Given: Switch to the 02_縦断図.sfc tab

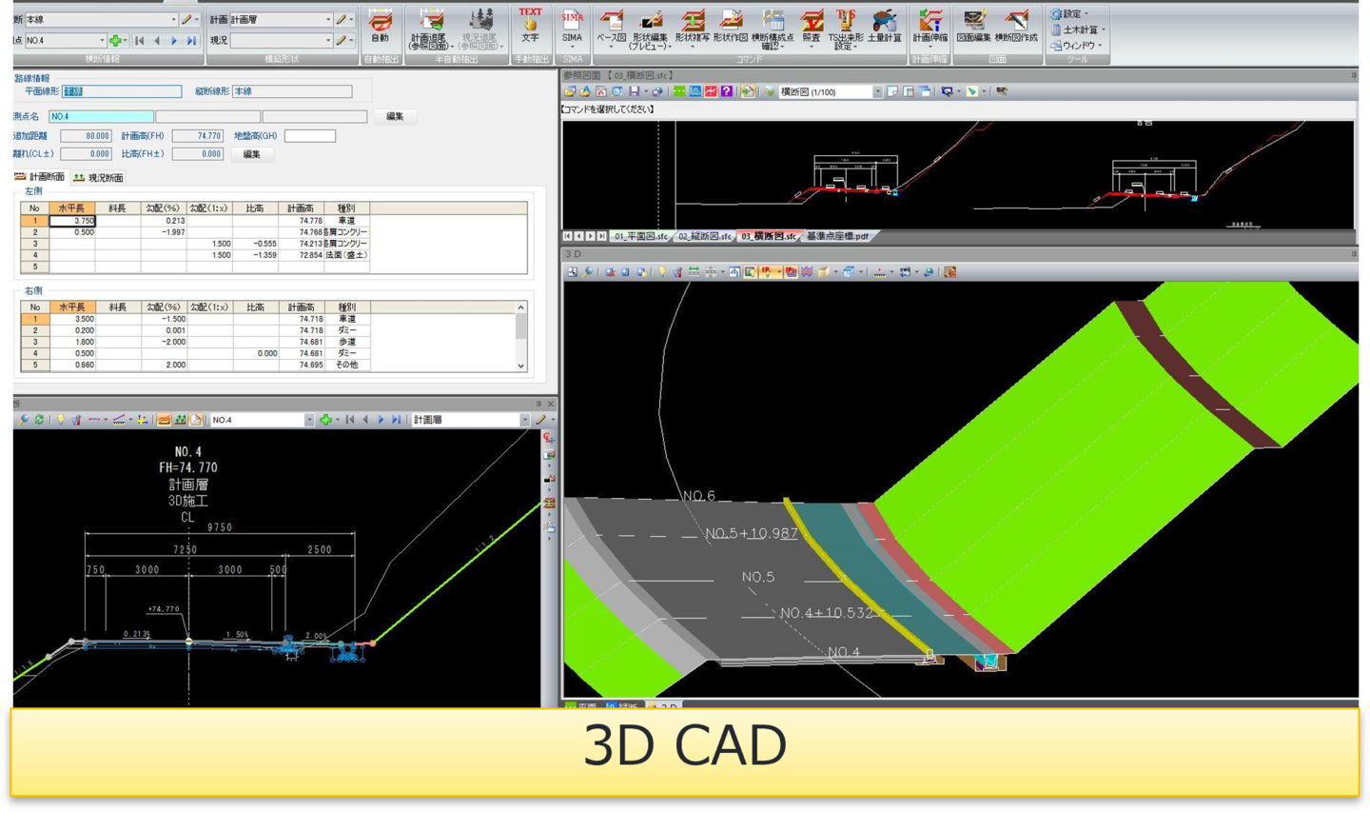Looking at the screenshot, I should point(704,236).
